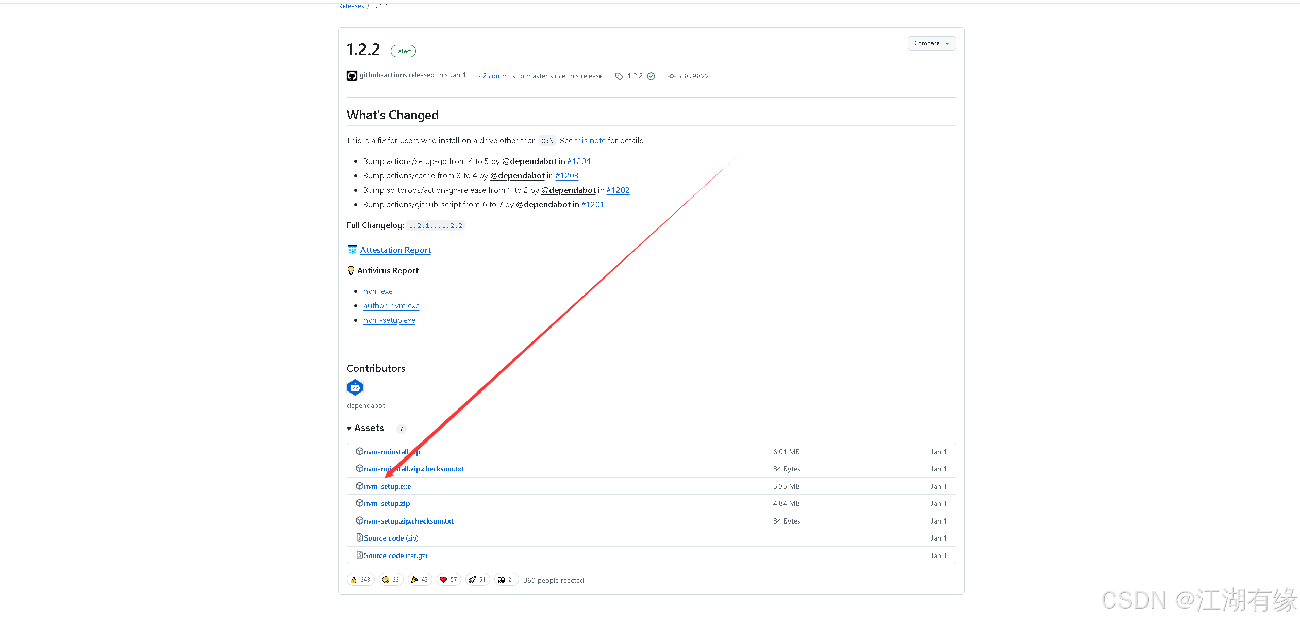Click the eyes reaction emoji

[501, 580]
